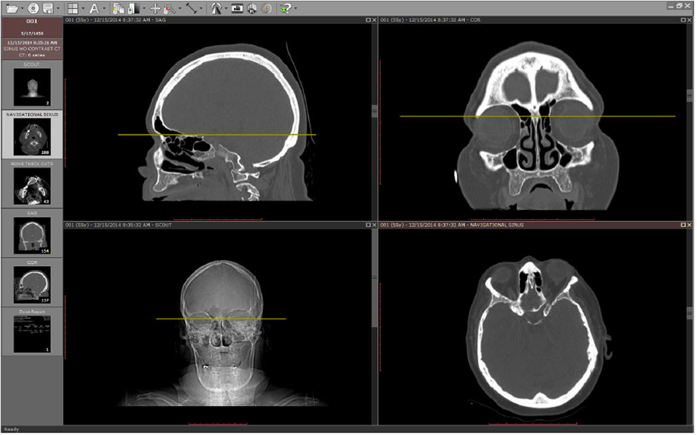Screen dimensions: 697x435
Task: Pick the line measurement tool
Action: pos(191,9)
